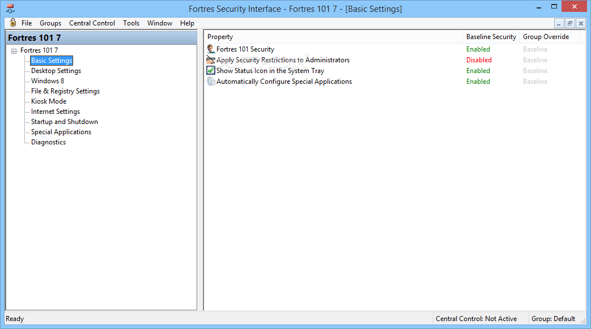This screenshot has height=329, width=591.
Task: Click the Baseline Security column header
Action: click(491, 37)
